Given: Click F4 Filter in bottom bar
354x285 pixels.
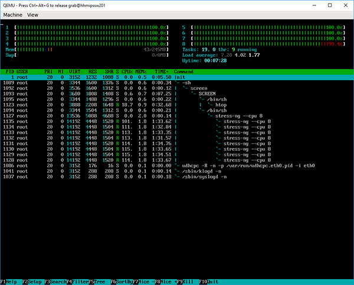Looking at the screenshot, I should pos(78,282).
